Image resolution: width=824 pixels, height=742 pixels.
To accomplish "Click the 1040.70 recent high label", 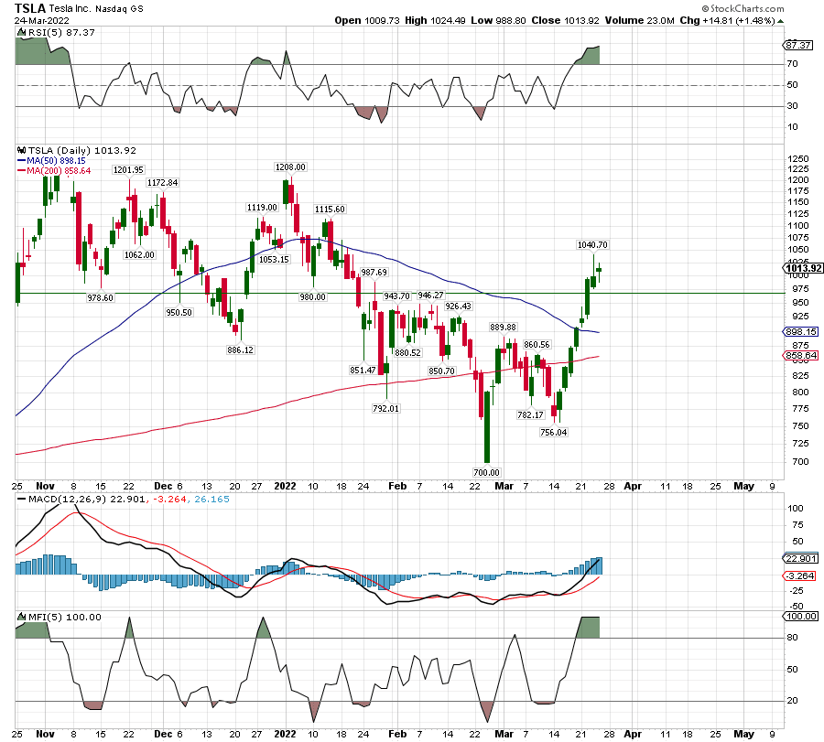I will pyautogui.click(x=592, y=244).
